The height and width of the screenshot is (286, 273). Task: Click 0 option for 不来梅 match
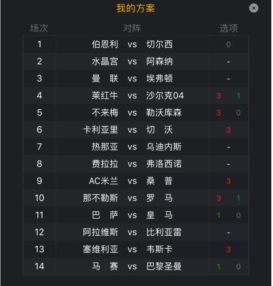coord(238,113)
